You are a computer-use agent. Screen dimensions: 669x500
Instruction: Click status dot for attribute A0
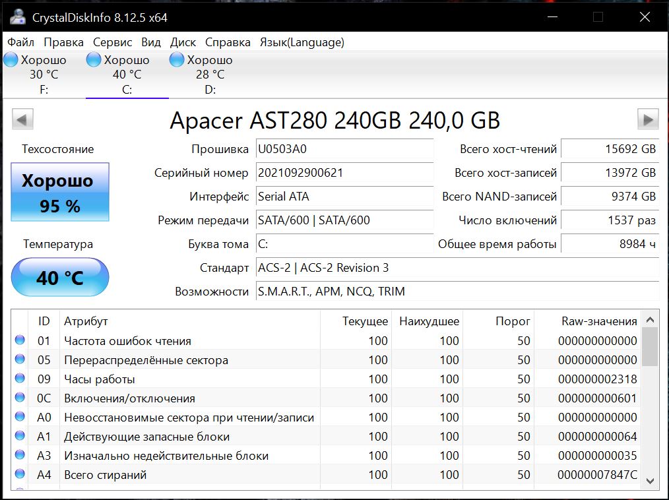click(20, 416)
